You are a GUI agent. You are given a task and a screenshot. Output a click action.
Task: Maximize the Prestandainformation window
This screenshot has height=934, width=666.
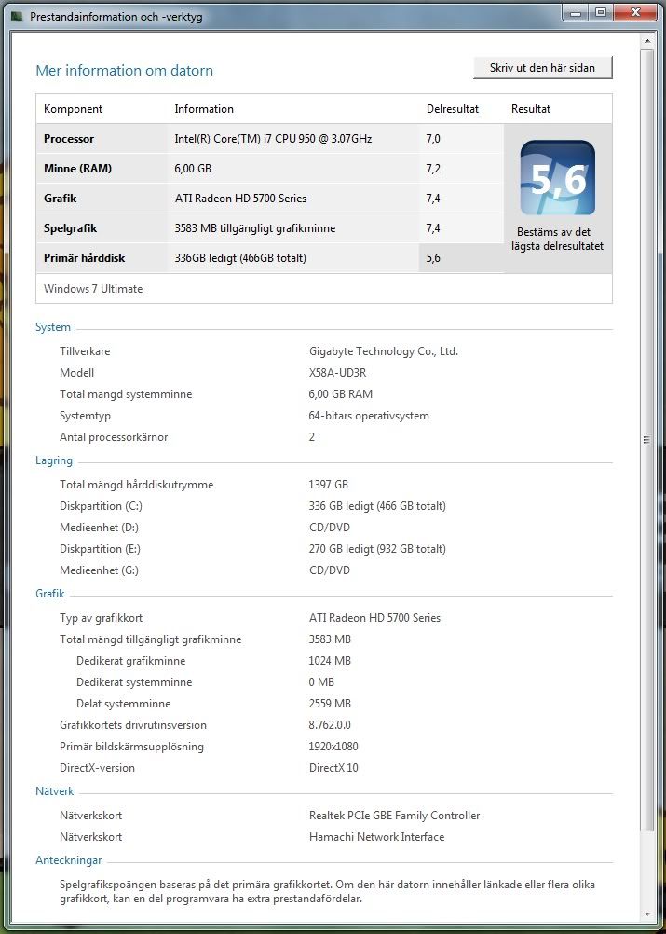coord(601,12)
